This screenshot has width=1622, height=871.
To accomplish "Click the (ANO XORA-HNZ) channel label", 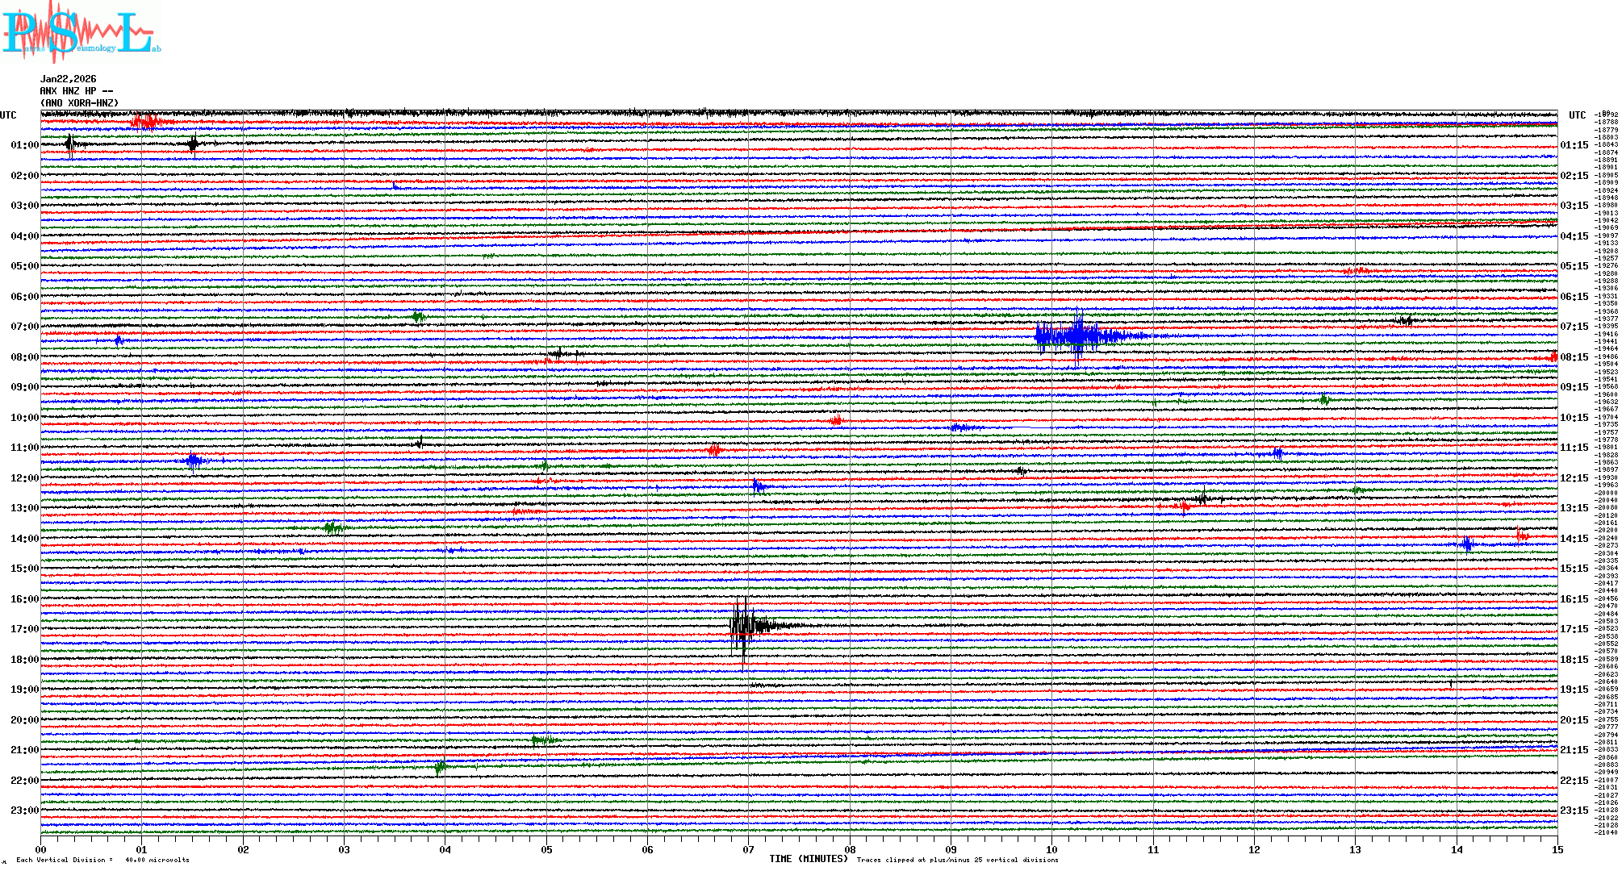I will tap(79, 103).
